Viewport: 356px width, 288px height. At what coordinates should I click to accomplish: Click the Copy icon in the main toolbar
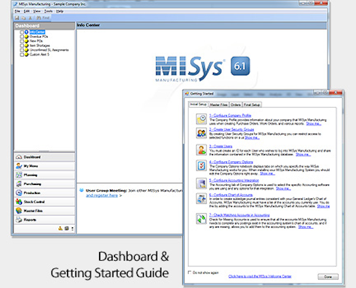(23, 18)
